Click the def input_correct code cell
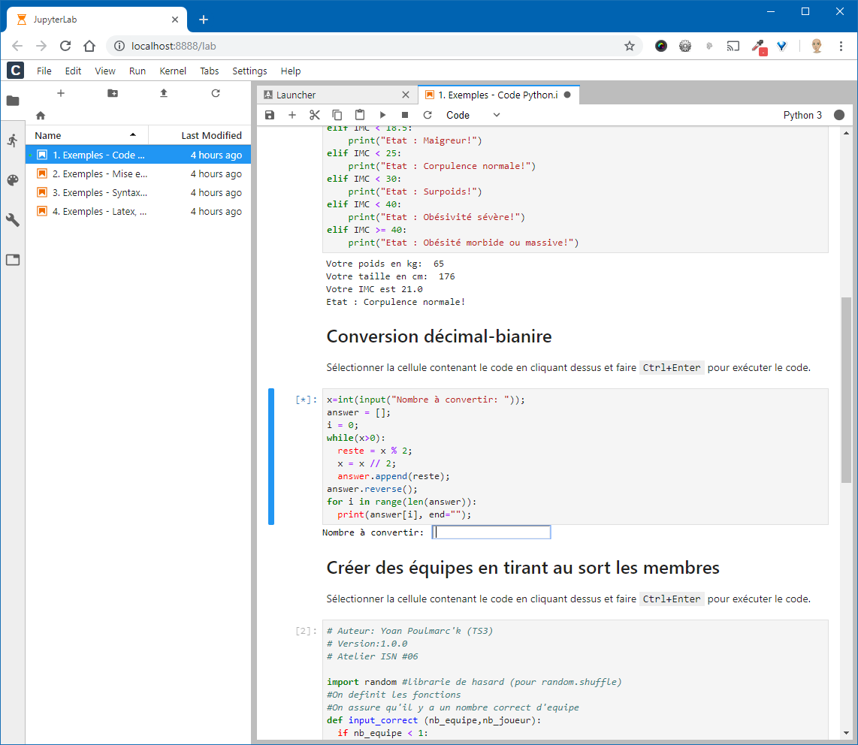 point(575,681)
